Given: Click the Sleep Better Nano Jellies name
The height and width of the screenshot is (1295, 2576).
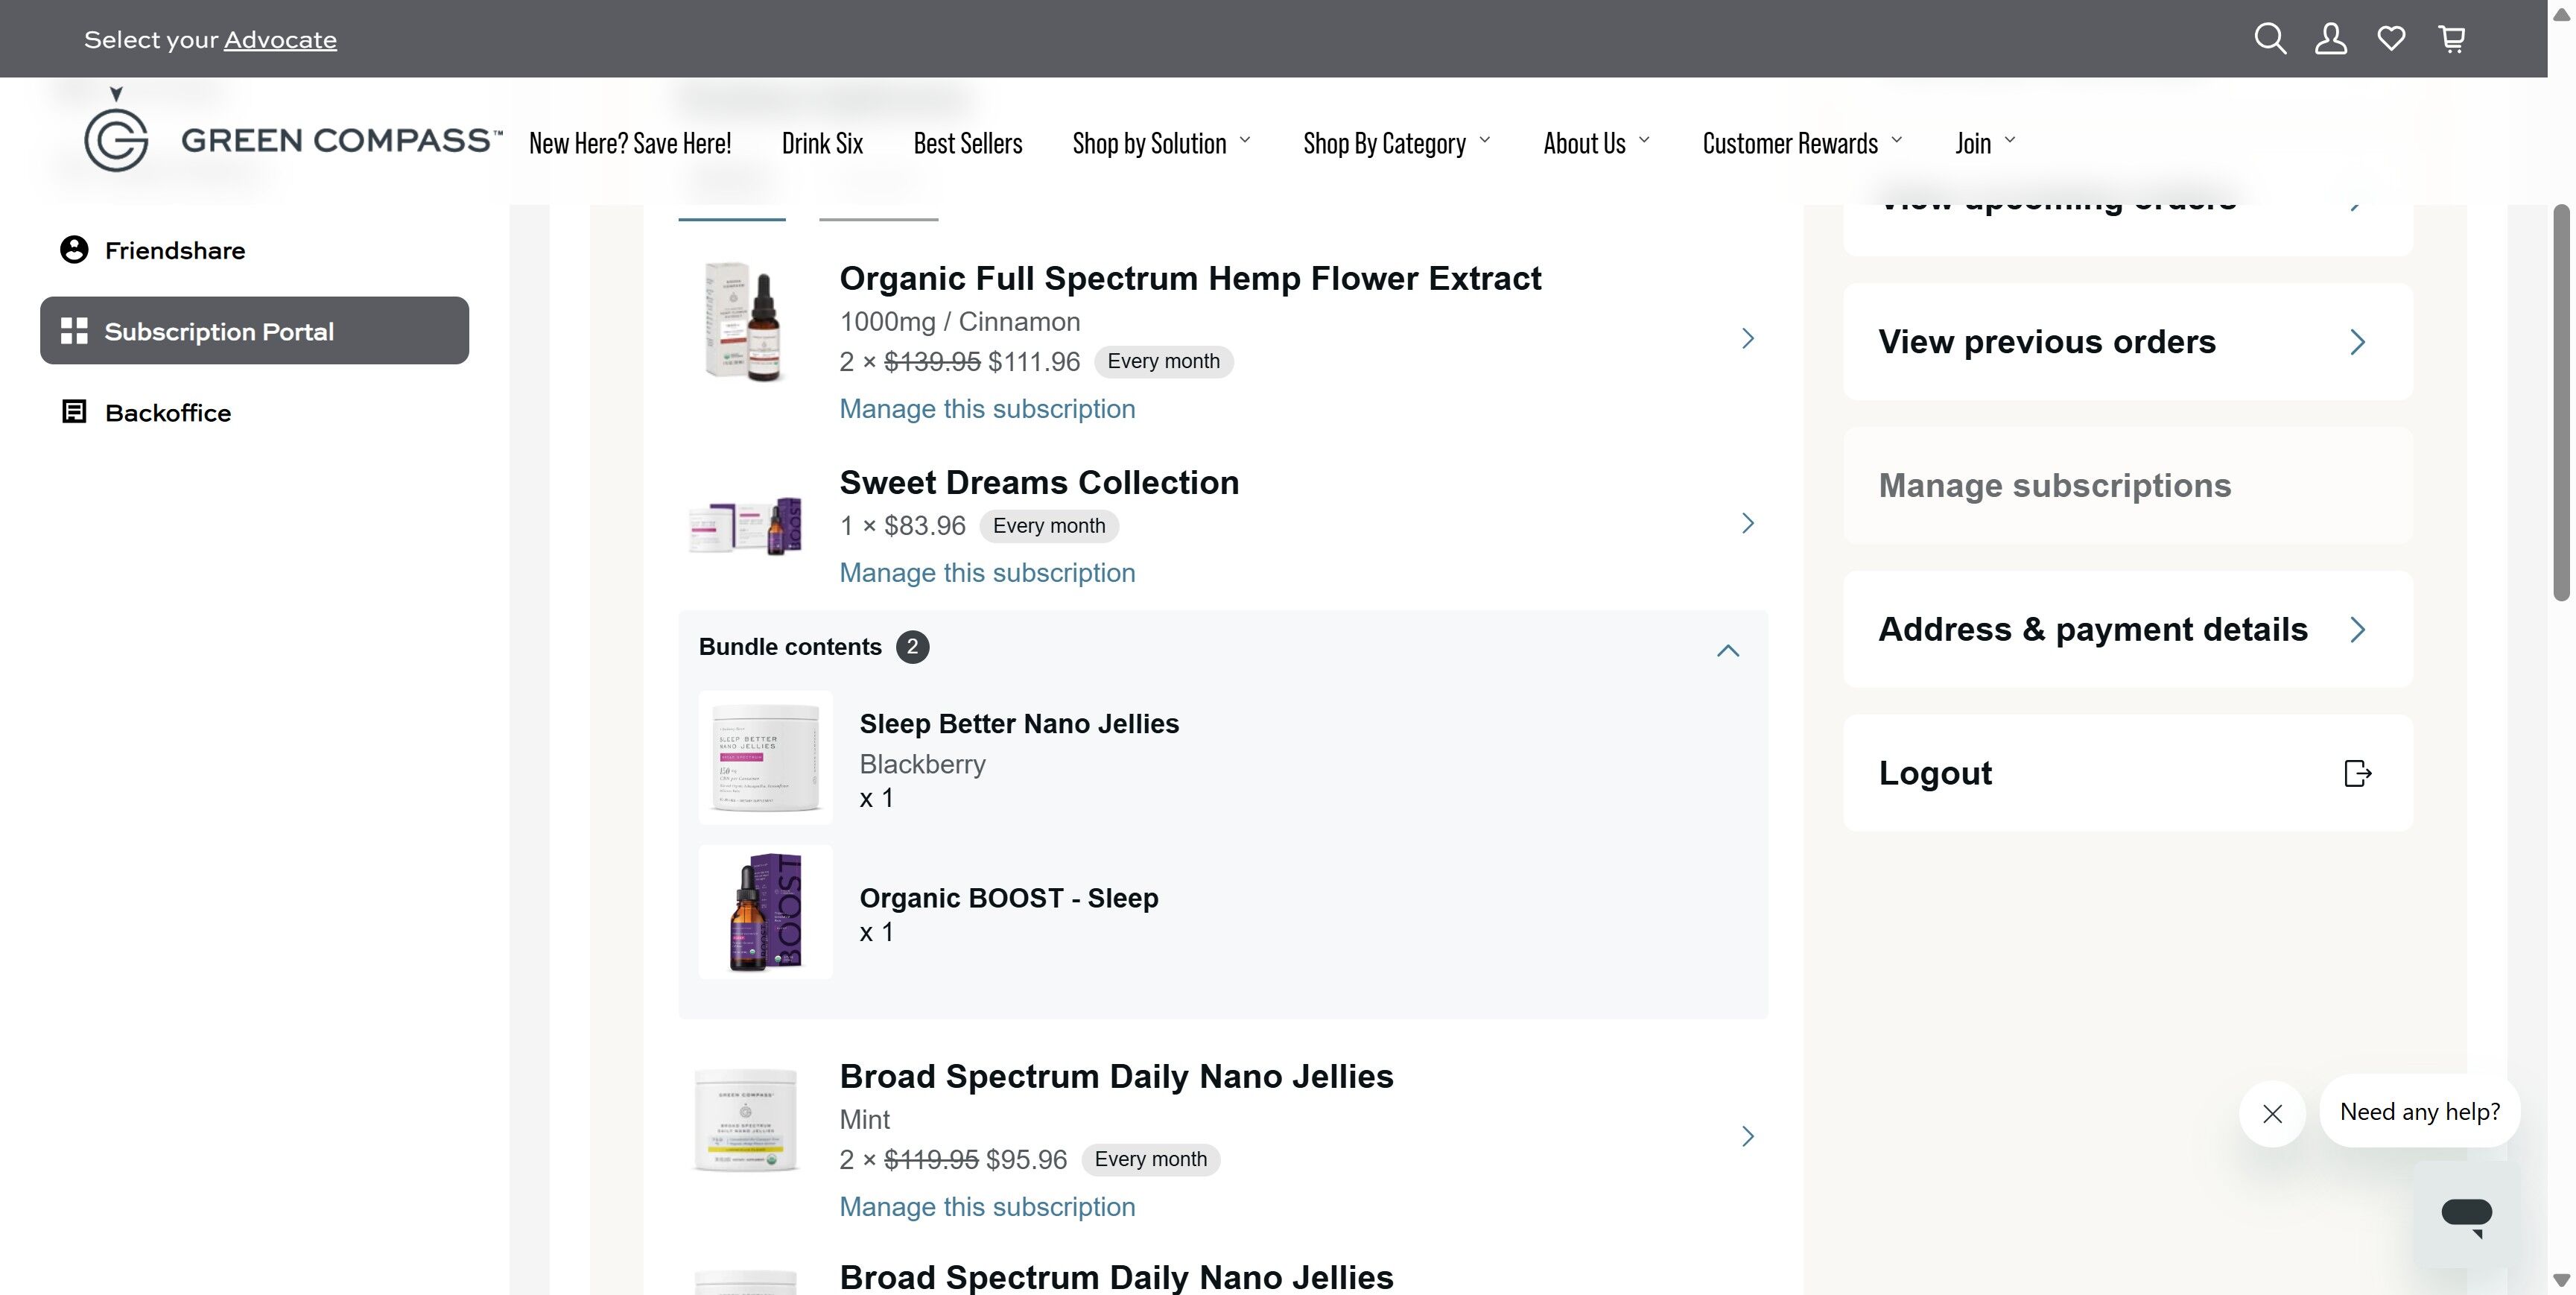Looking at the screenshot, I should [1019, 724].
